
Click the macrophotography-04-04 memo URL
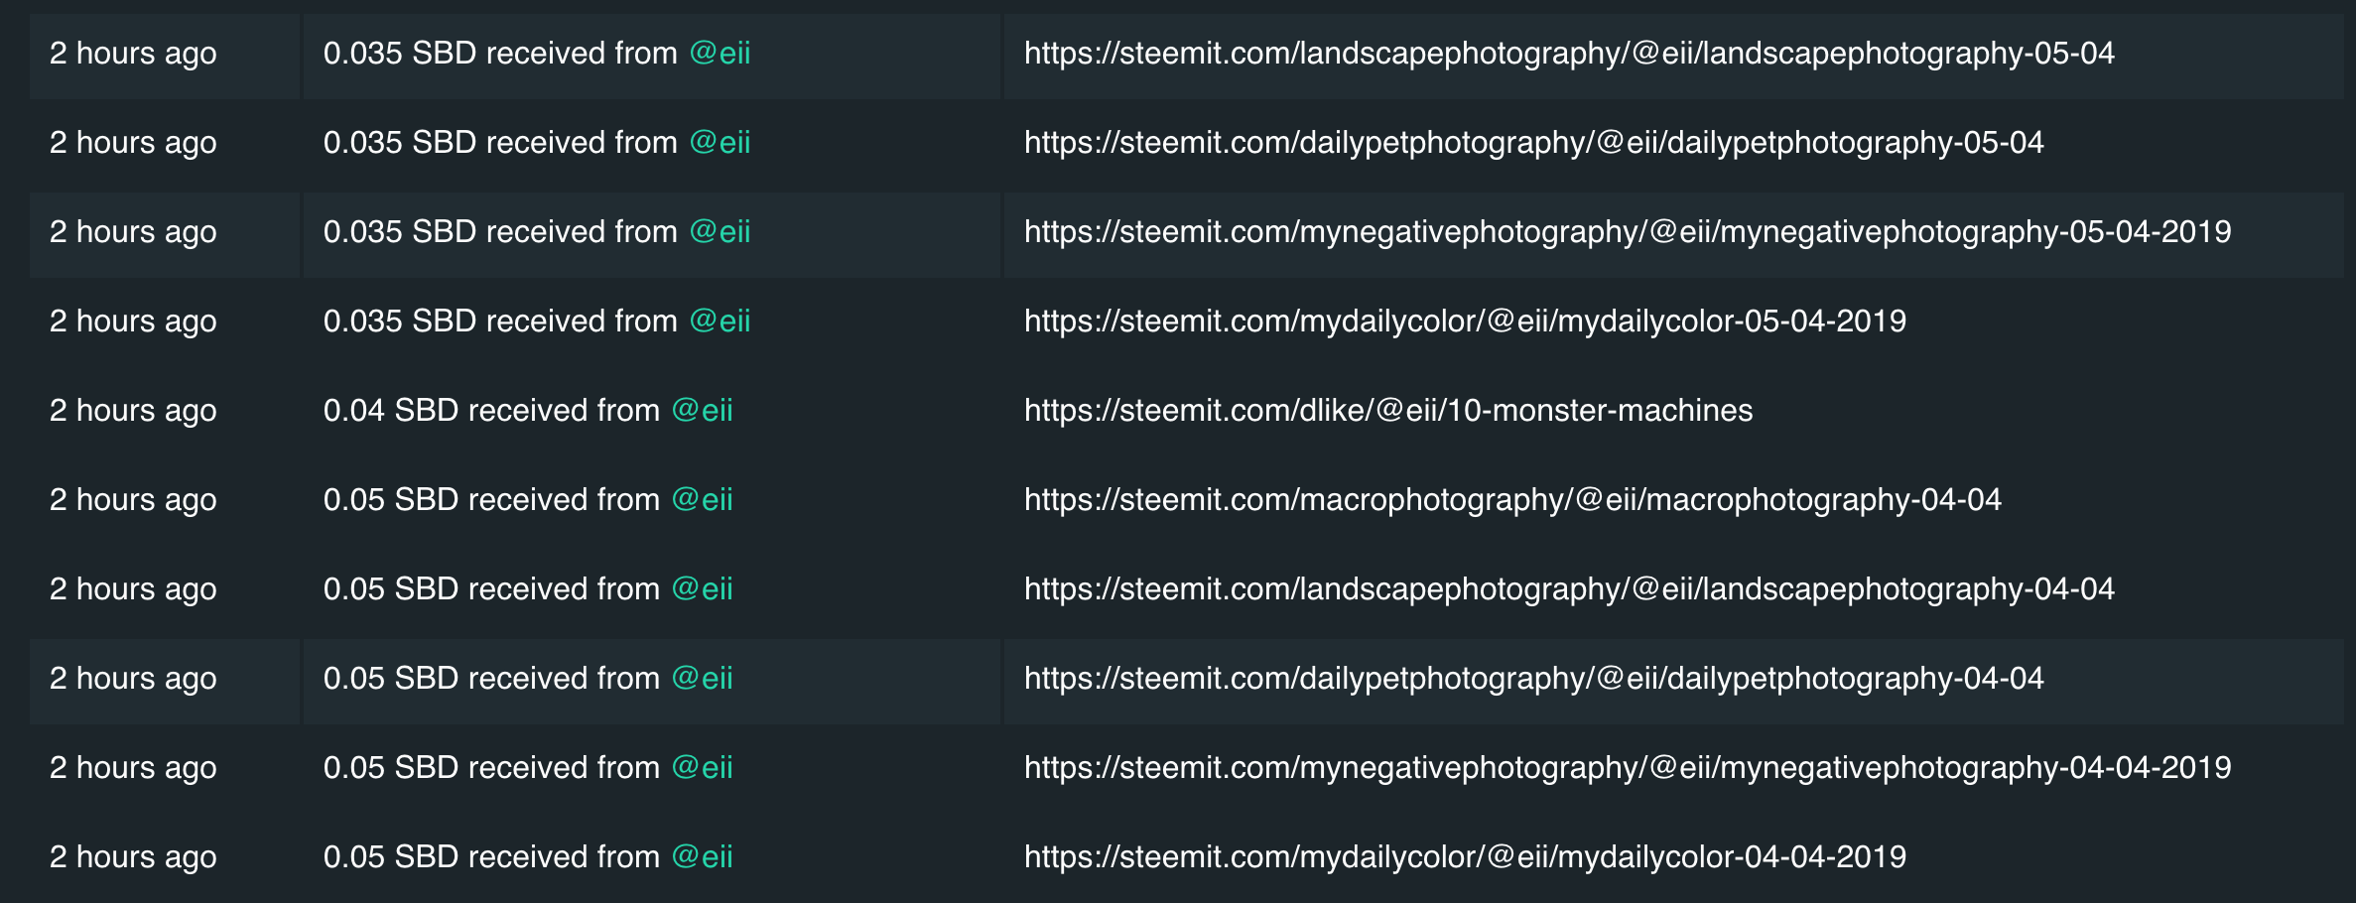click(x=1512, y=500)
